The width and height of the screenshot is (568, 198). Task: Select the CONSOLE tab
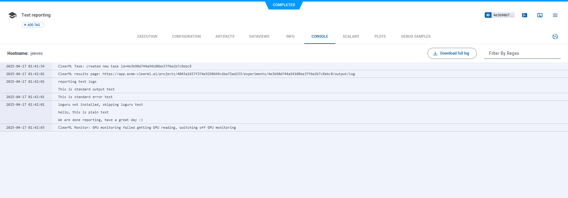click(320, 36)
